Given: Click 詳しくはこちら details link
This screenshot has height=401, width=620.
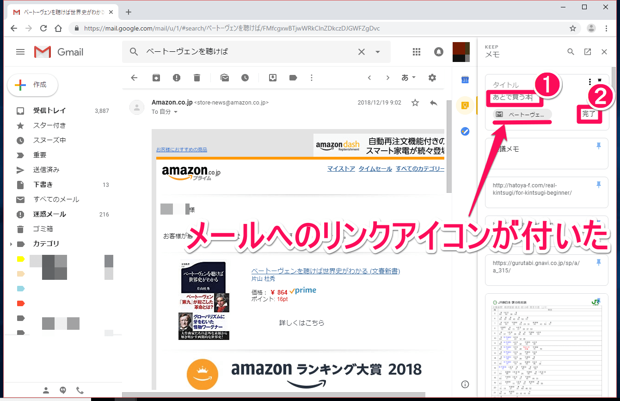Looking at the screenshot, I should tap(301, 323).
